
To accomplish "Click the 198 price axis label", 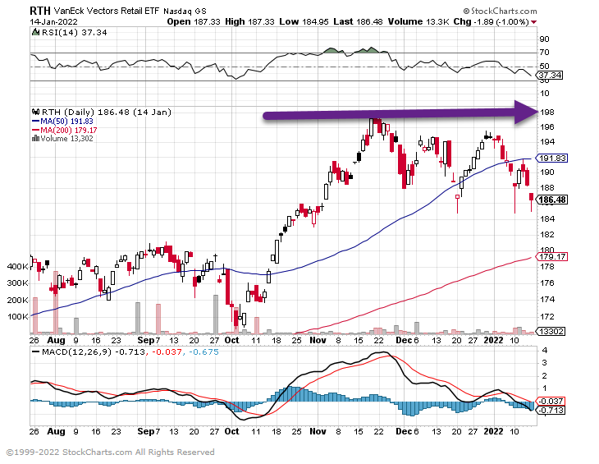I will pyautogui.click(x=546, y=112).
